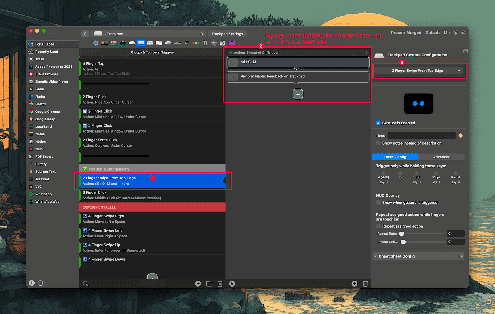Click the new folder group icon
The height and width of the screenshot is (314, 495).
(x=210, y=284)
